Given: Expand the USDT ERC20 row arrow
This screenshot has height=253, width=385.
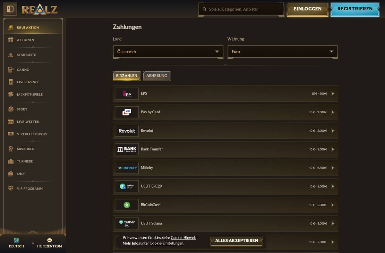Looking at the screenshot, I should pyautogui.click(x=333, y=187).
